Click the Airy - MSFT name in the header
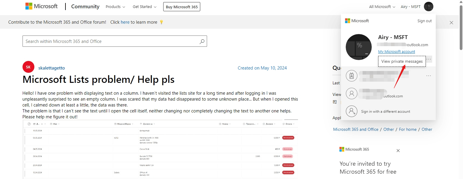 (x=411, y=7)
